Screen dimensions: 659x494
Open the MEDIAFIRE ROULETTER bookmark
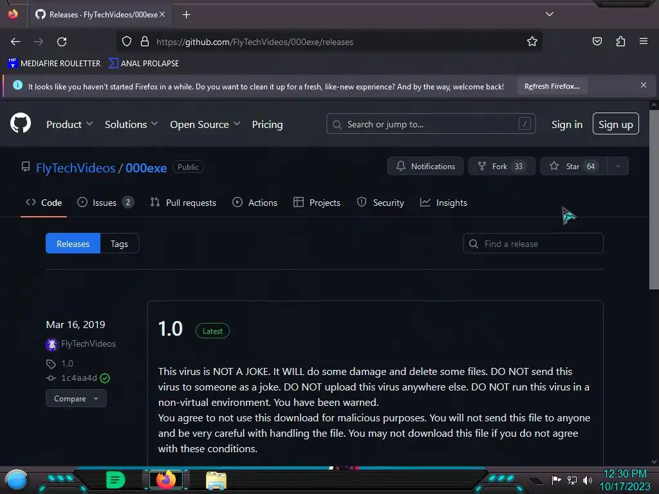pos(54,64)
